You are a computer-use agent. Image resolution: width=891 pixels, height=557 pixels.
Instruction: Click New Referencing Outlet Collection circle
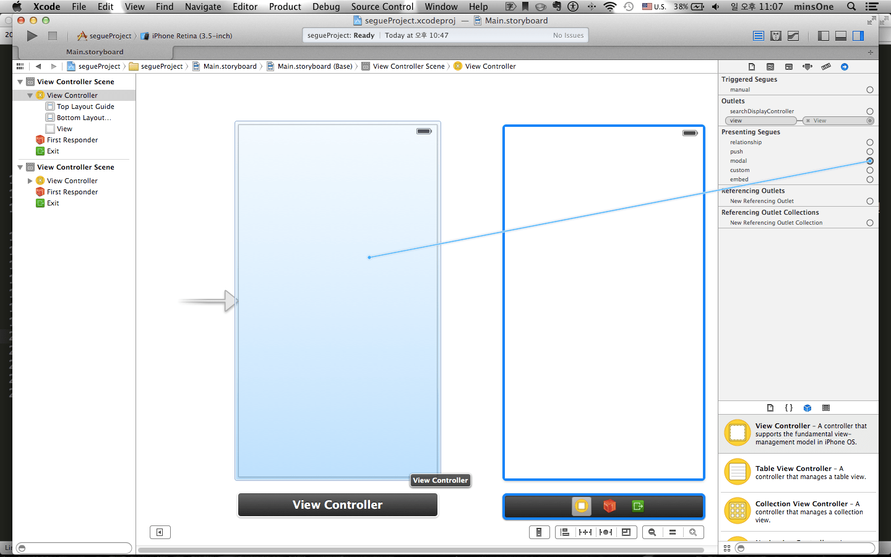[870, 223]
